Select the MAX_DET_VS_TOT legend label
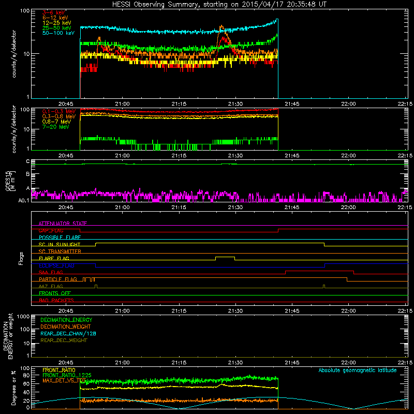Image resolution: width=414 pixels, height=414 pixels. point(64,381)
